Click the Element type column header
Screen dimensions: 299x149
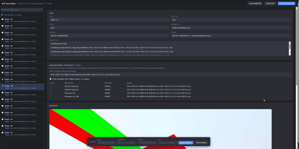[69, 83]
